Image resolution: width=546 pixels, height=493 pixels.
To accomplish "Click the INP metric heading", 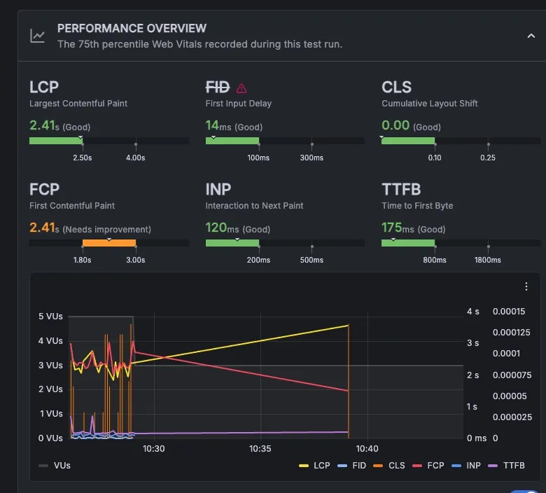I will point(218,190).
